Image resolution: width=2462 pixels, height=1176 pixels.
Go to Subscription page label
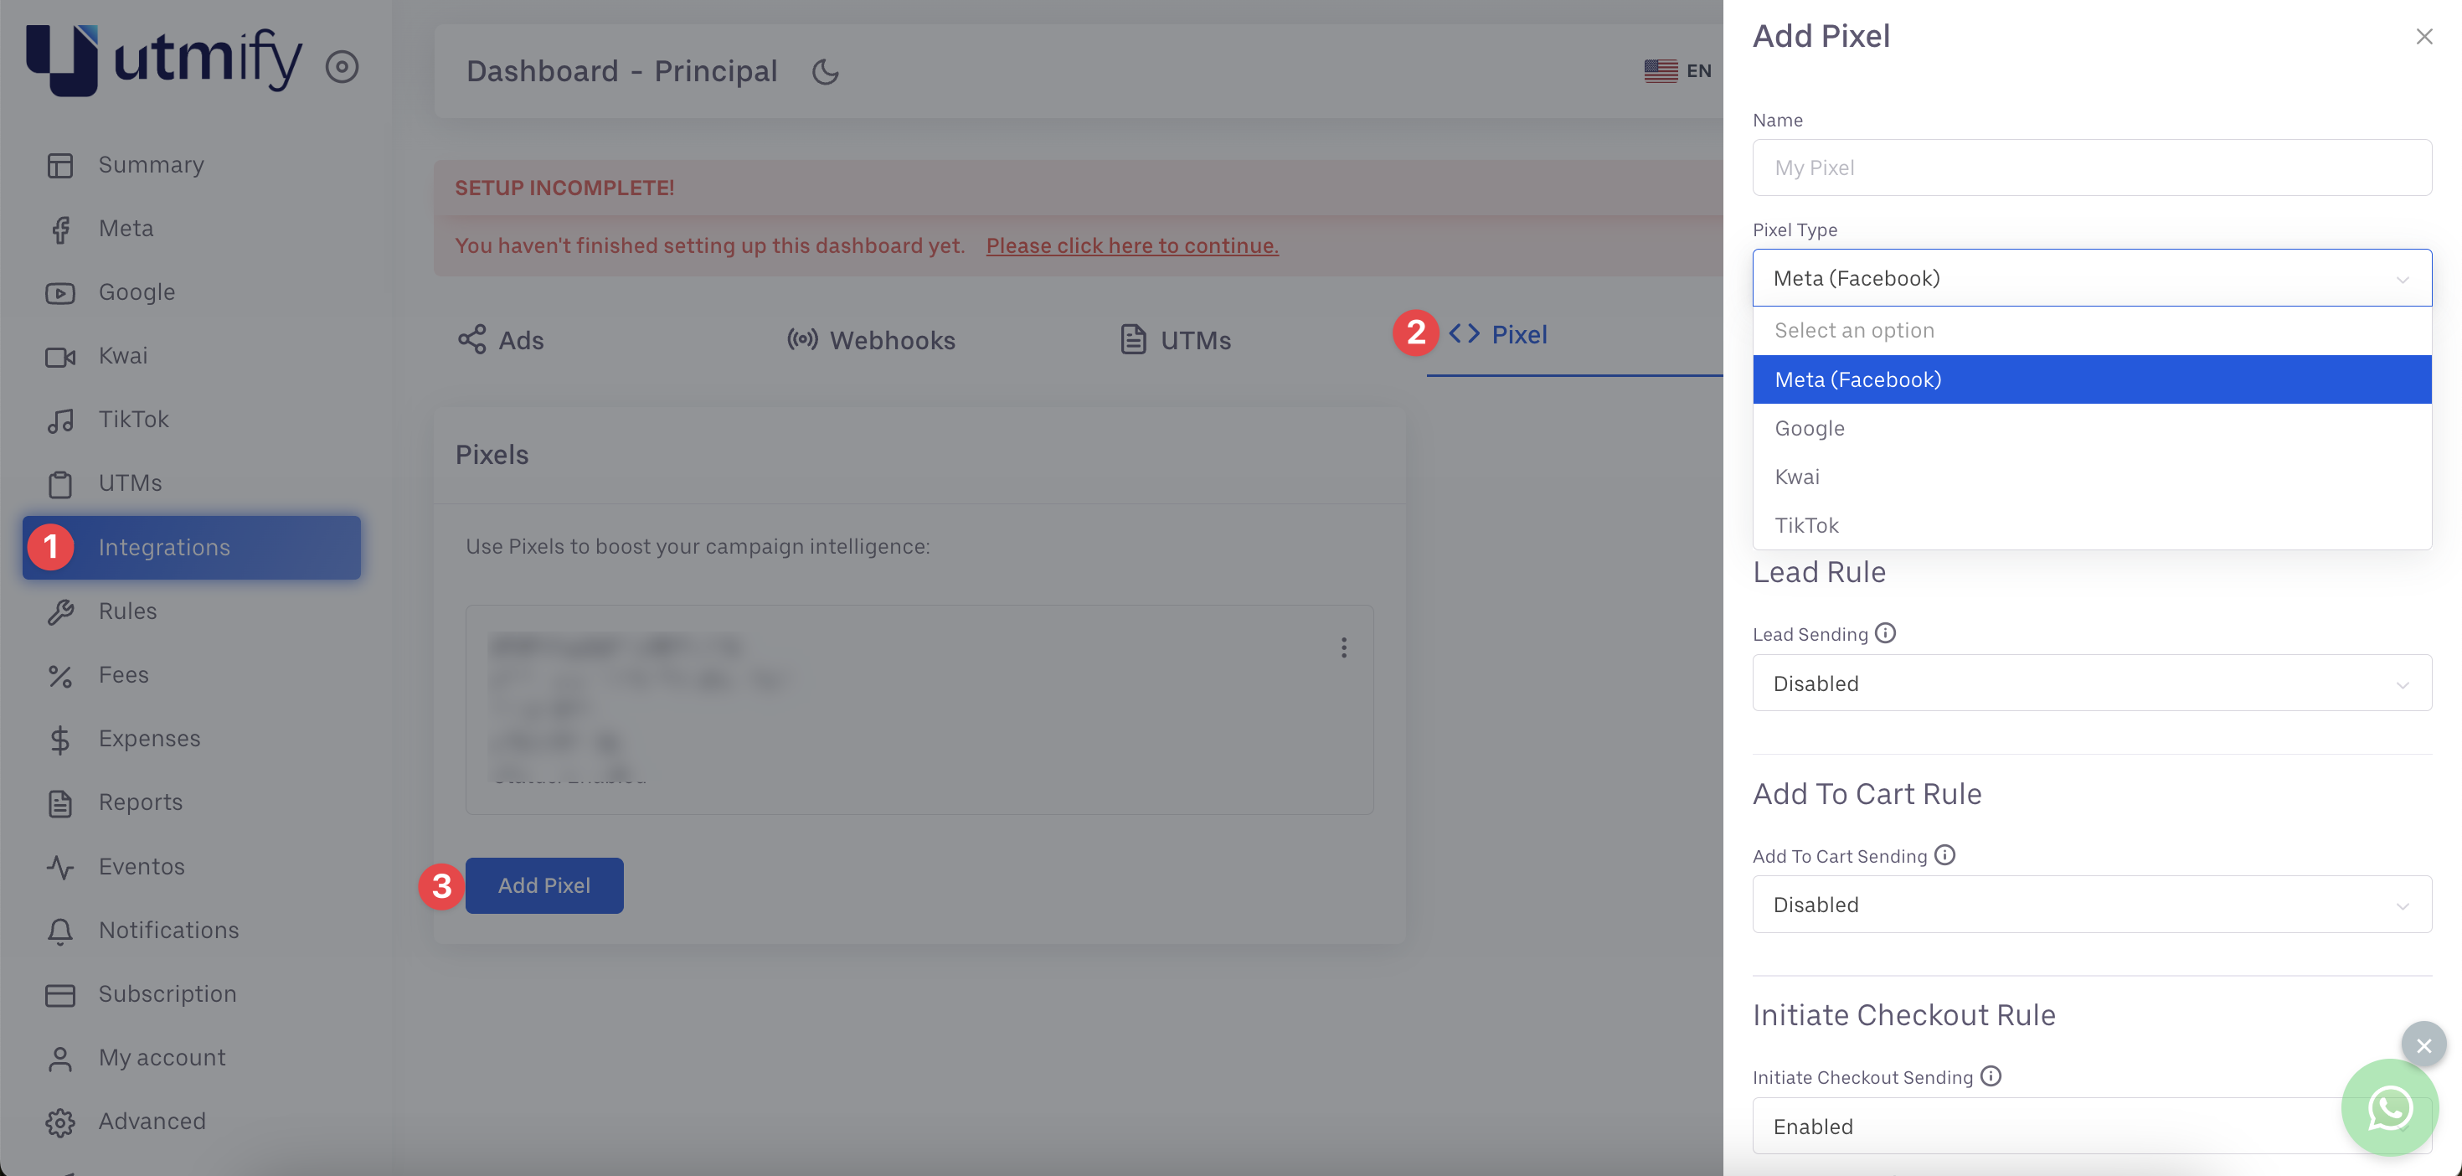pyautogui.click(x=167, y=993)
